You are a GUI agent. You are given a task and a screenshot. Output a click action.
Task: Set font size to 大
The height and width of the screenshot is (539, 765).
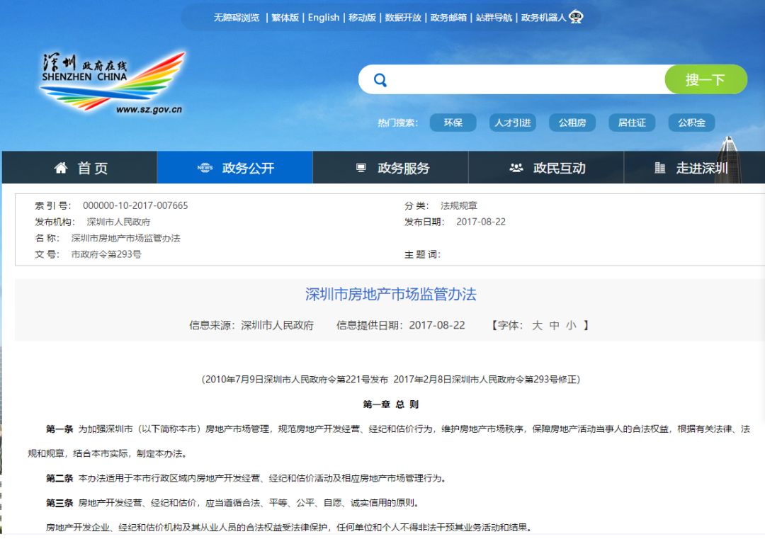pos(537,325)
